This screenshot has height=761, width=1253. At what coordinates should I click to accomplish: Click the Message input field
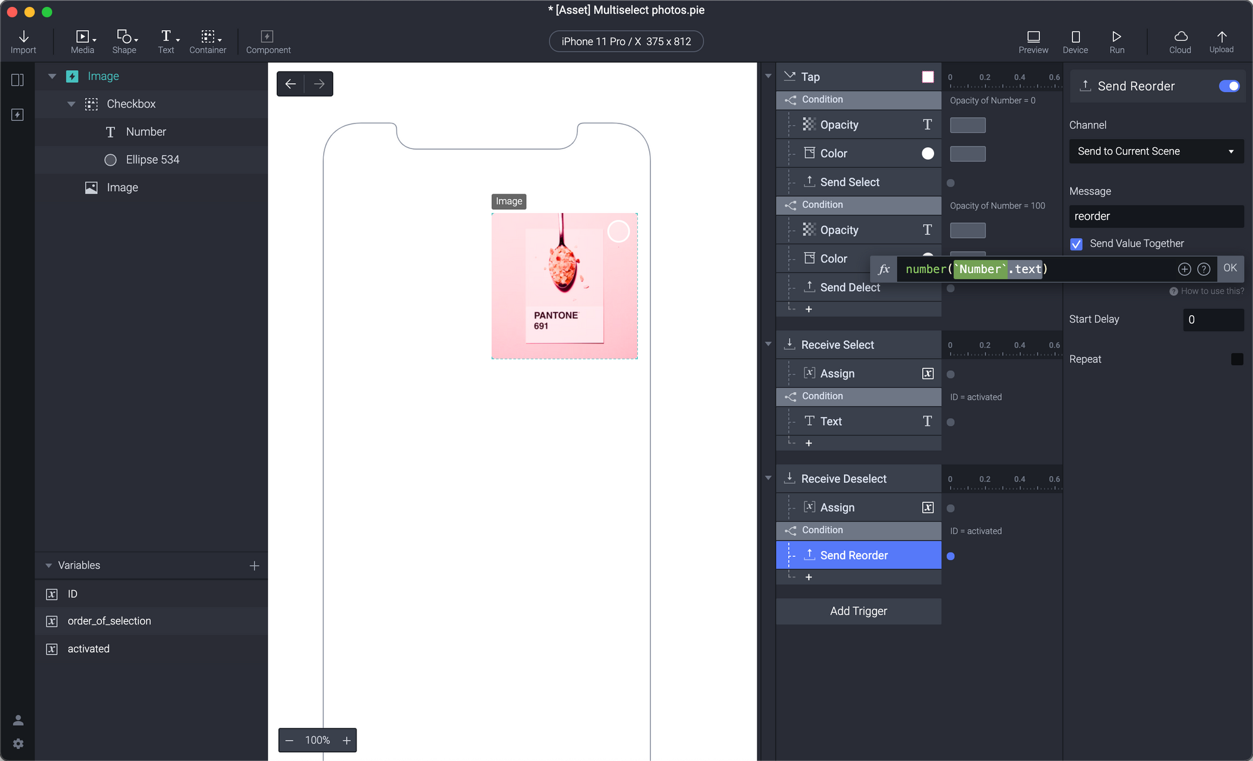point(1155,215)
